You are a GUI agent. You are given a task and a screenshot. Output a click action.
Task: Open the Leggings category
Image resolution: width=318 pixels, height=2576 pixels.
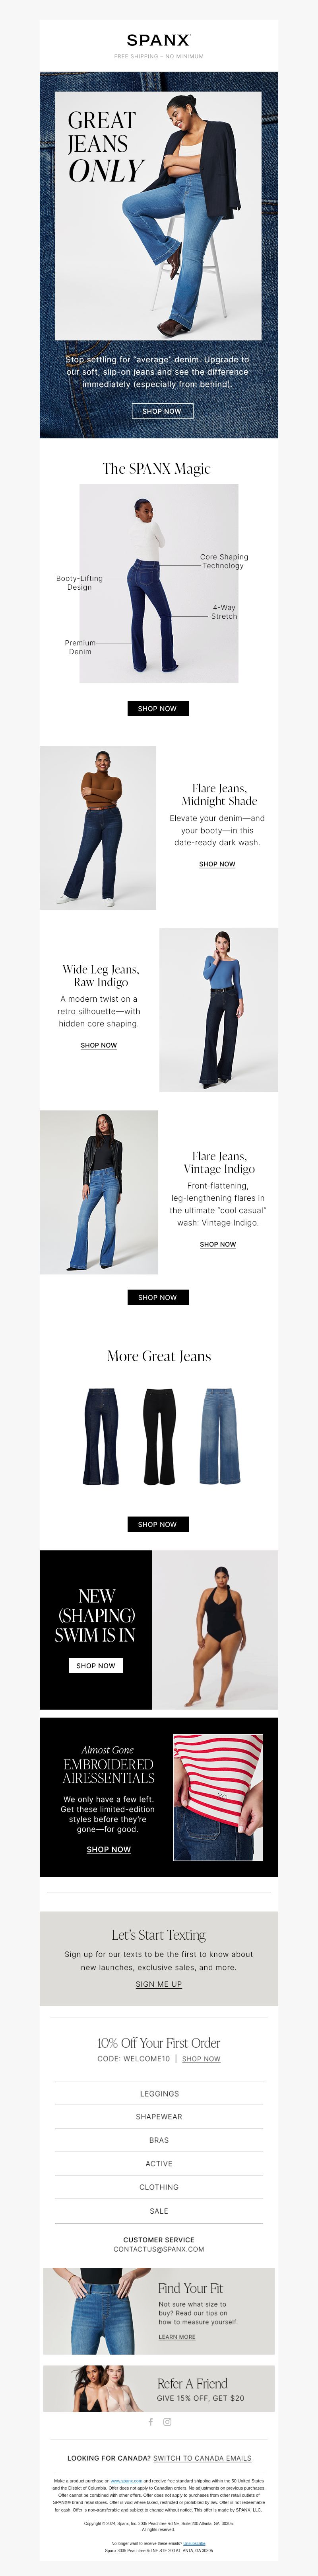click(x=159, y=2093)
